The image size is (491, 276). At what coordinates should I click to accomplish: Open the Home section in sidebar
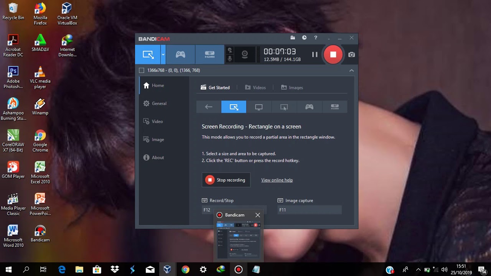tap(164, 85)
